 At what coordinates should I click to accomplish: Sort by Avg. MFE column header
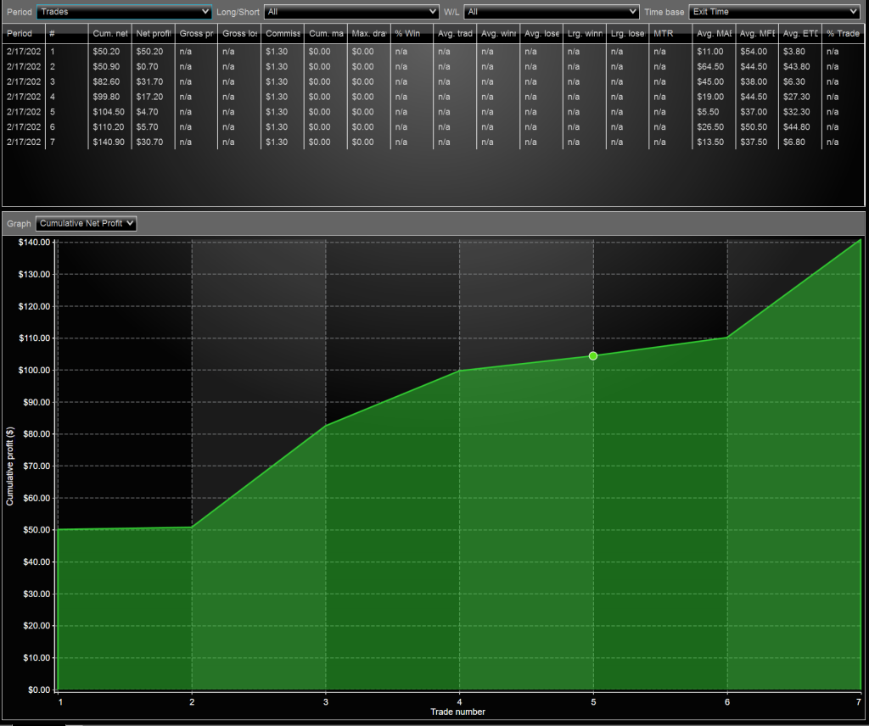click(x=757, y=34)
